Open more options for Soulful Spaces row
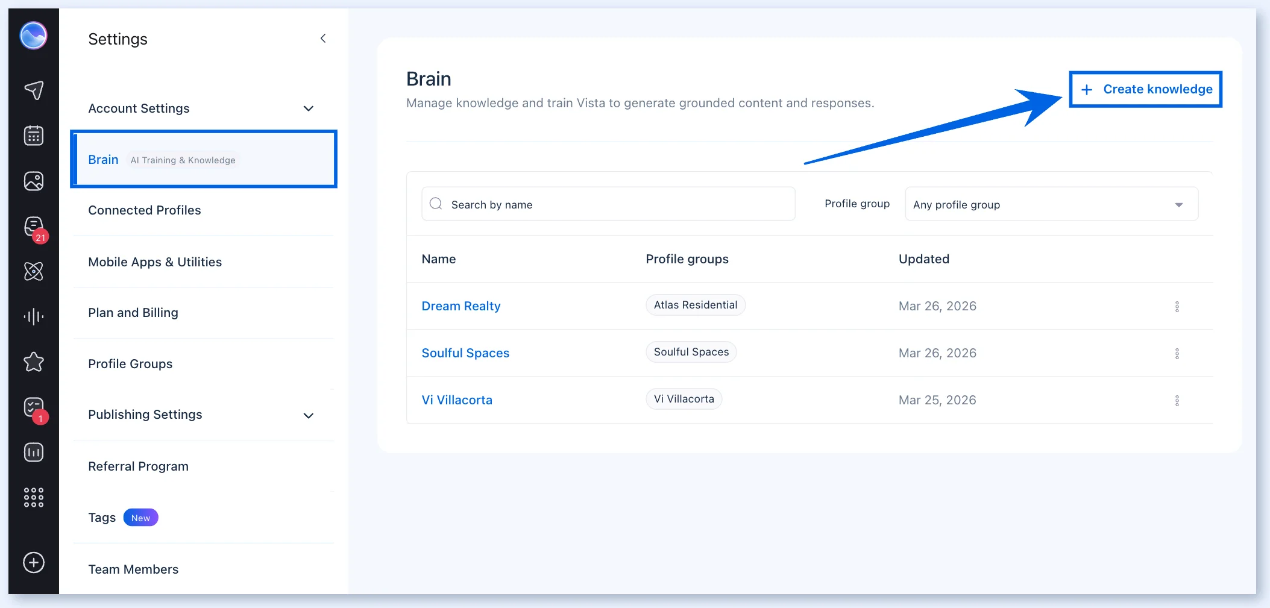The height and width of the screenshot is (608, 1270). coord(1177,353)
